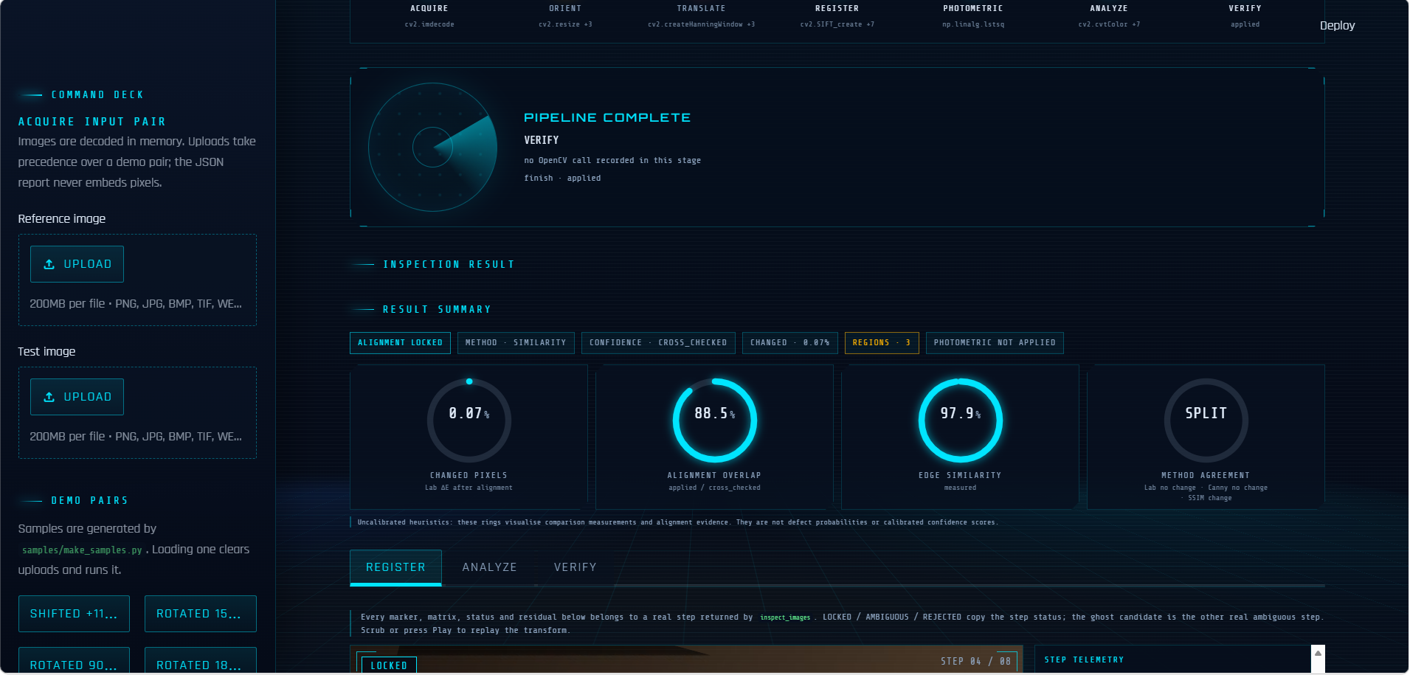The width and height of the screenshot is (1410, 675).
Task: Click the PIPELINE COMPLETE heading
Action: point(607,117)
